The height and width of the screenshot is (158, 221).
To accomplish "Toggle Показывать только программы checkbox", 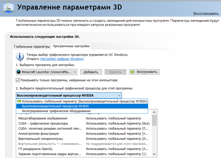I will coord(18,80).
